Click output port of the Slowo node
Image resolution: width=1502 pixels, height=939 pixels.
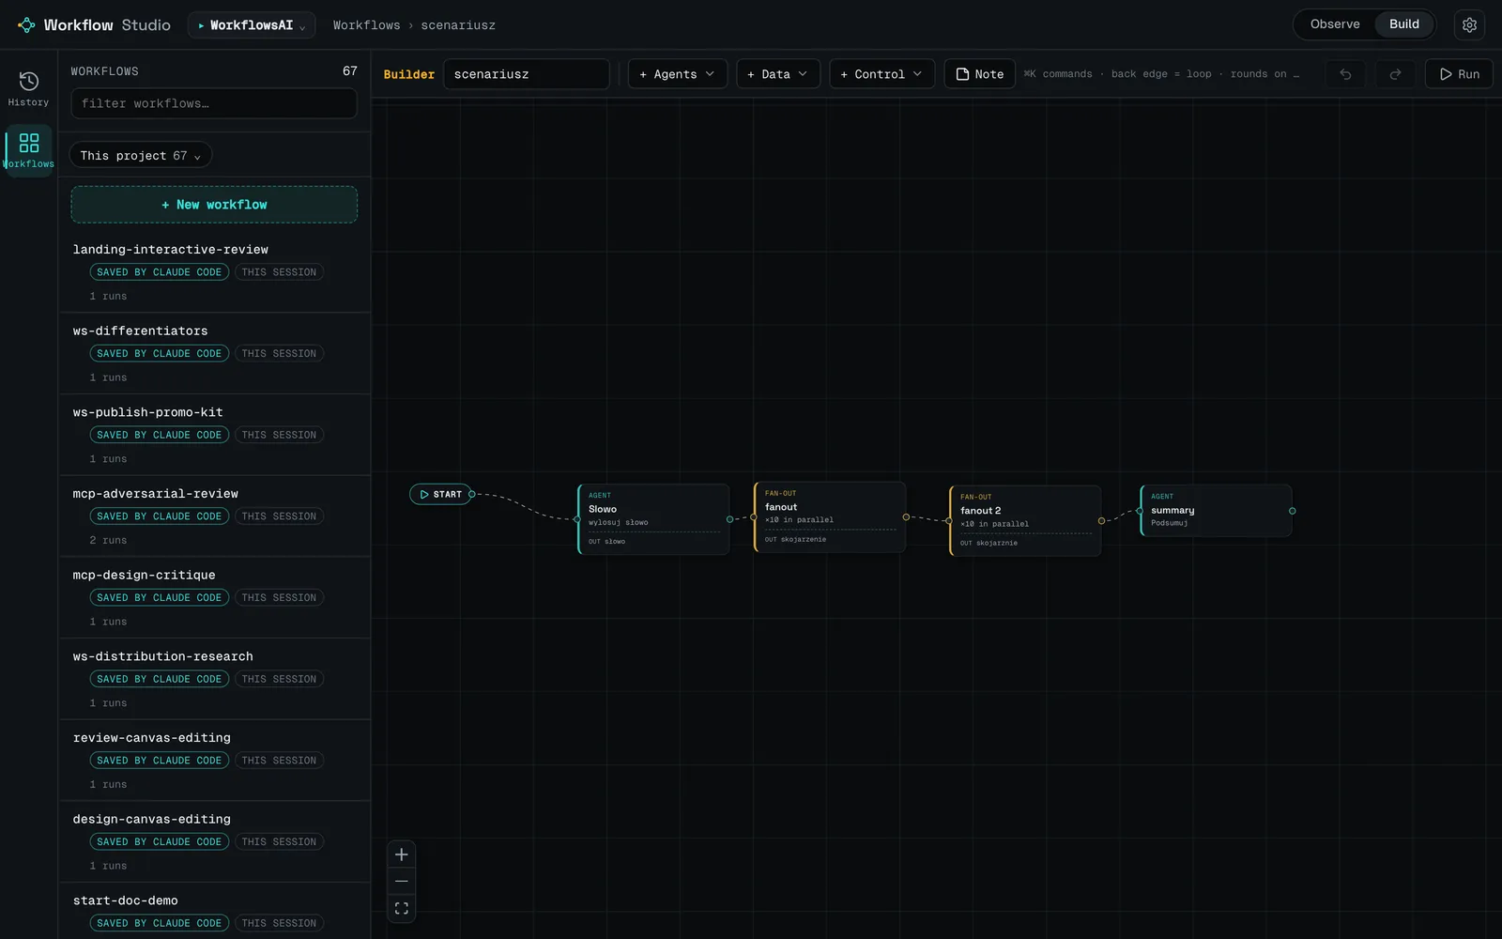coord(729,519)
